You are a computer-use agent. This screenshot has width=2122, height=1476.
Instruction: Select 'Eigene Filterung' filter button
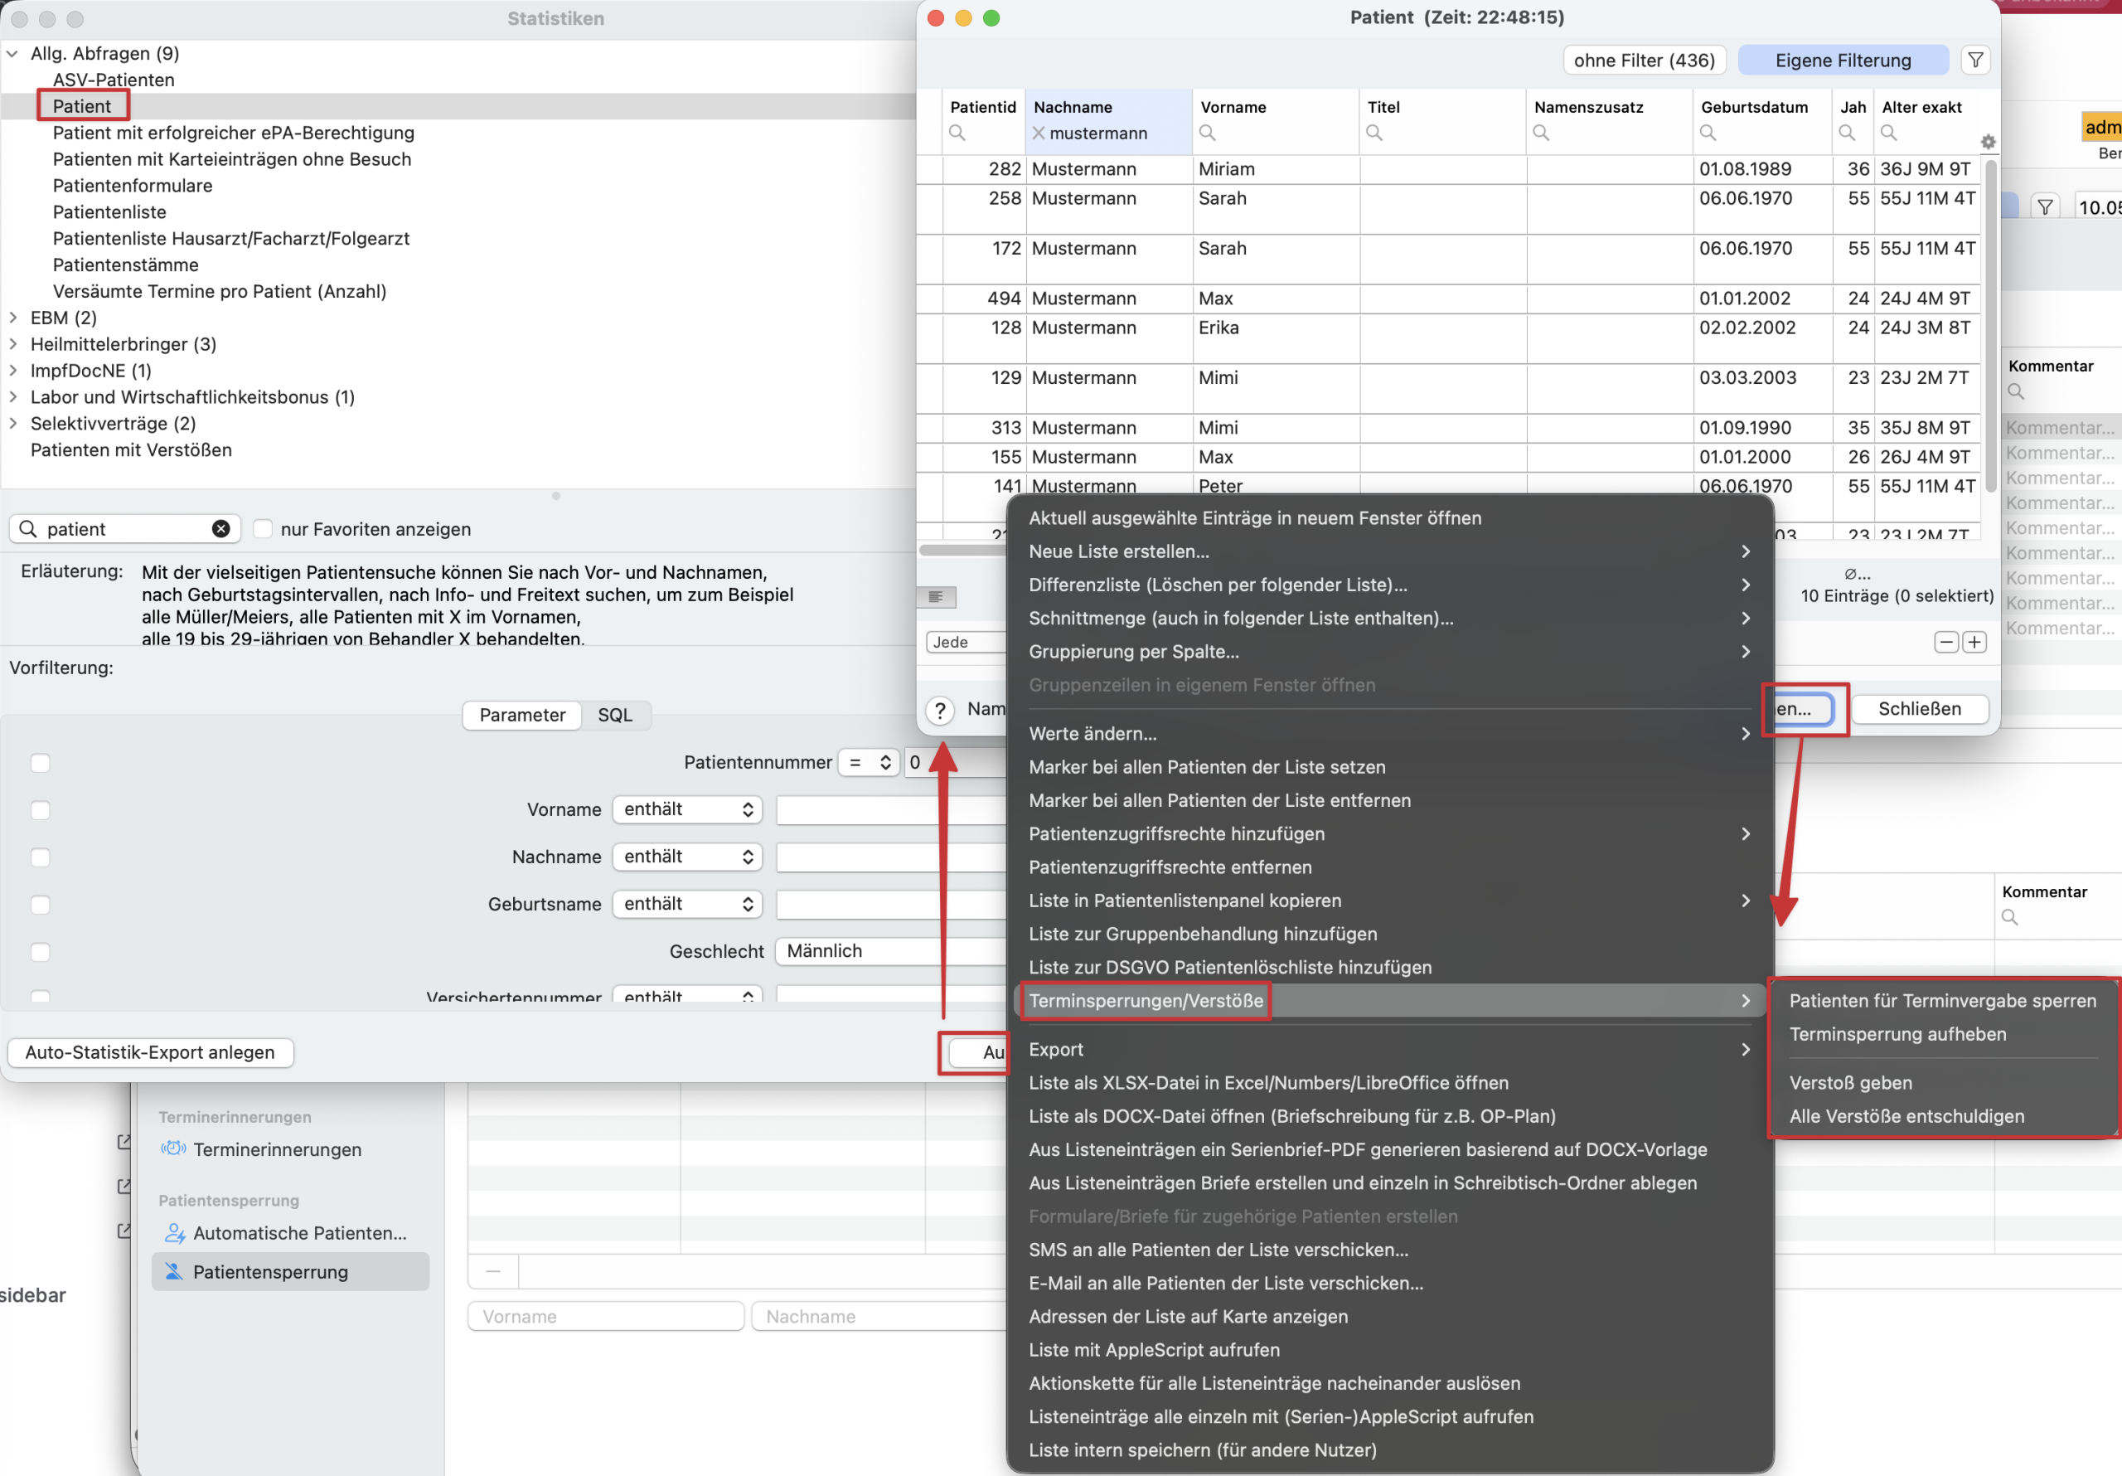click(1843, 60)
